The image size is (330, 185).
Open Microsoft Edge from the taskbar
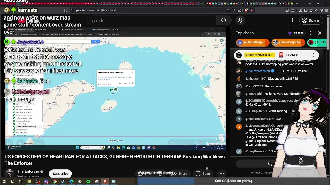[x=71, y=182]
